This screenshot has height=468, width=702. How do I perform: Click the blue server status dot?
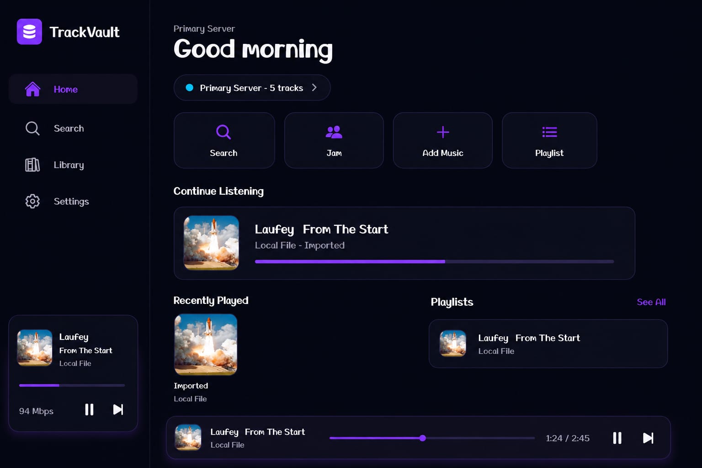[x=189, y=87]
